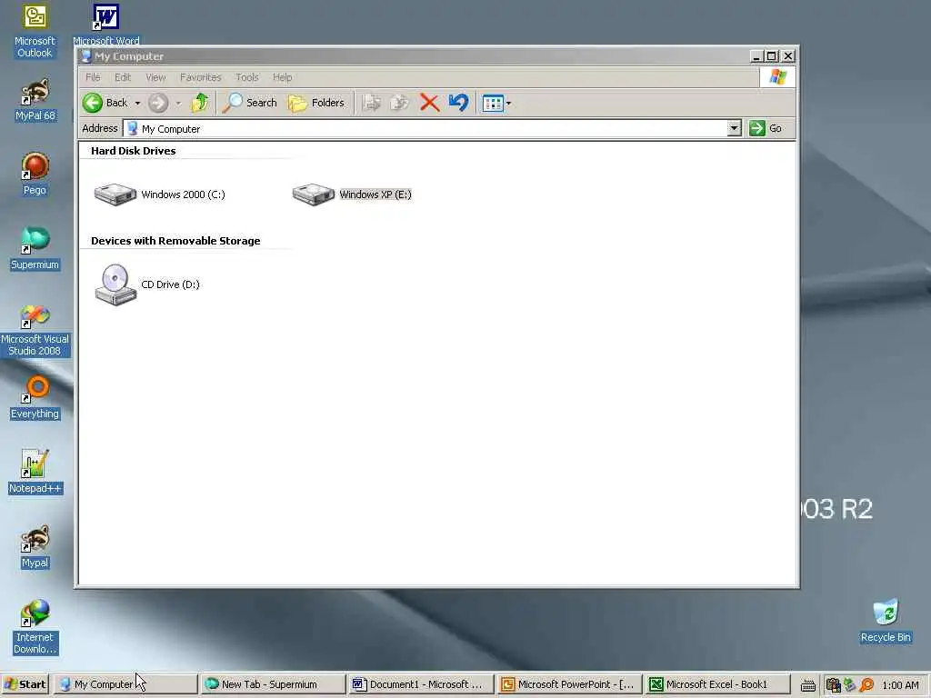931x698 pixels.
Task: Select the Recycle Bin icon
Action: [886, 622]
